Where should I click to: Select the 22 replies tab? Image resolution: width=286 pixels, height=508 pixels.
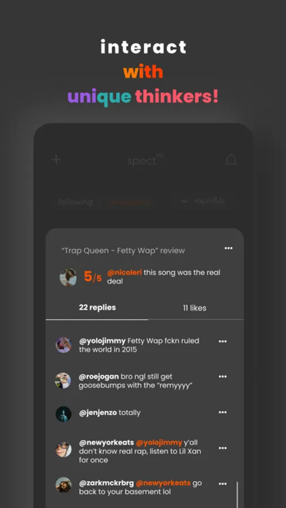click(x=97, y=308)
